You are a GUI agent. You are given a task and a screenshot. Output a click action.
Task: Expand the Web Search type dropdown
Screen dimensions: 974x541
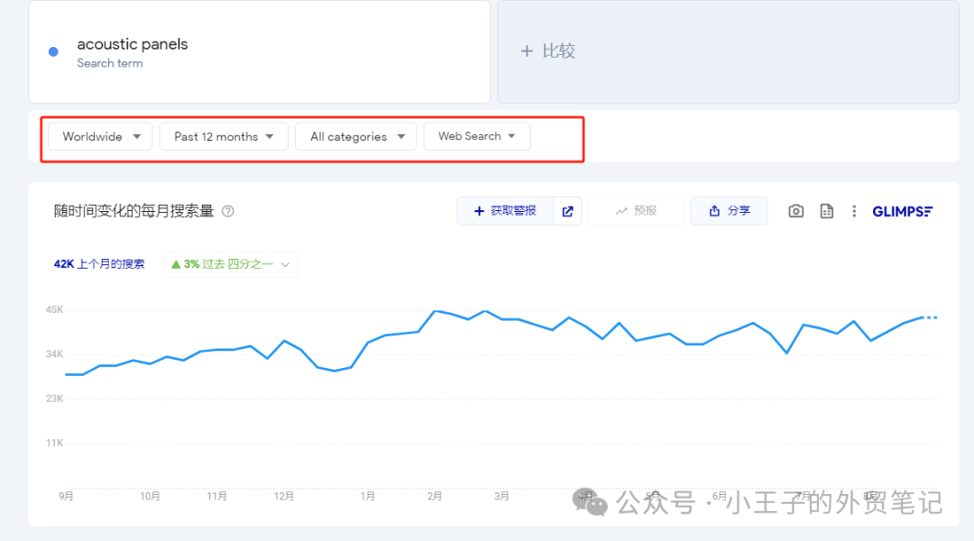tap(477, 136)
